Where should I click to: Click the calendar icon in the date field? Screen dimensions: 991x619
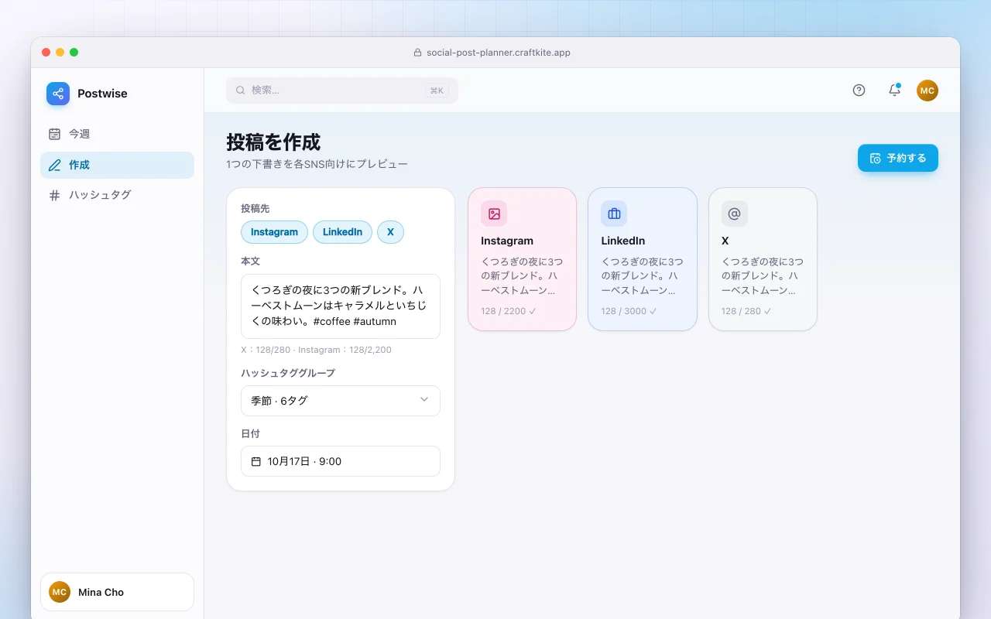(256, 461)
